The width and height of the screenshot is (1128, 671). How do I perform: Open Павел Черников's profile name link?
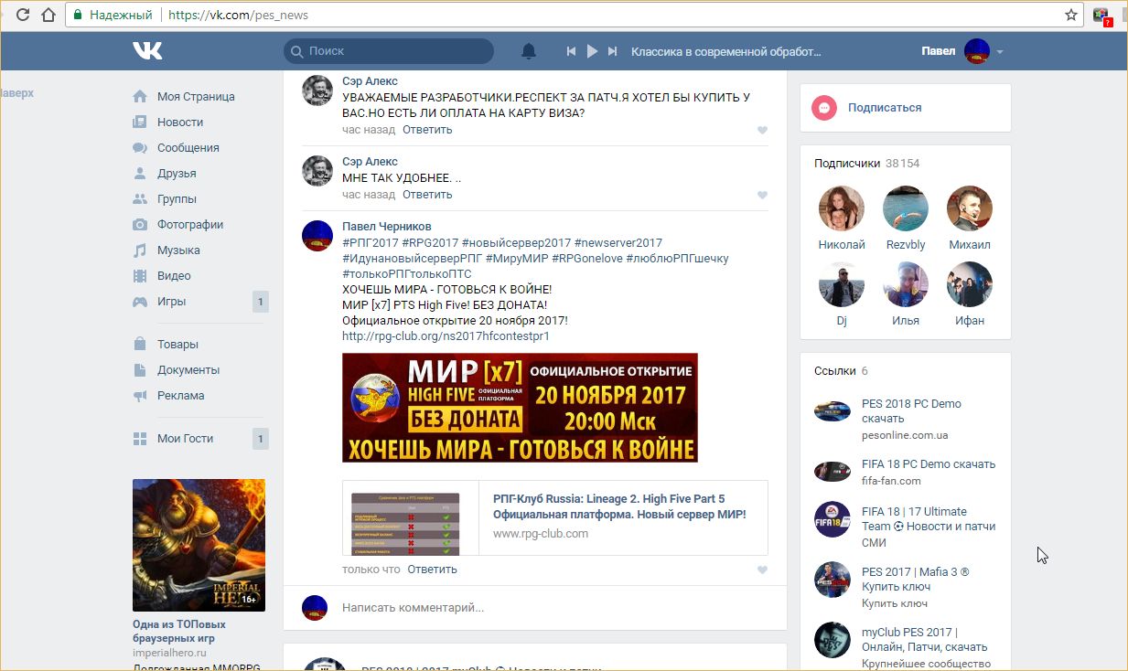click(x=387, y=227)
